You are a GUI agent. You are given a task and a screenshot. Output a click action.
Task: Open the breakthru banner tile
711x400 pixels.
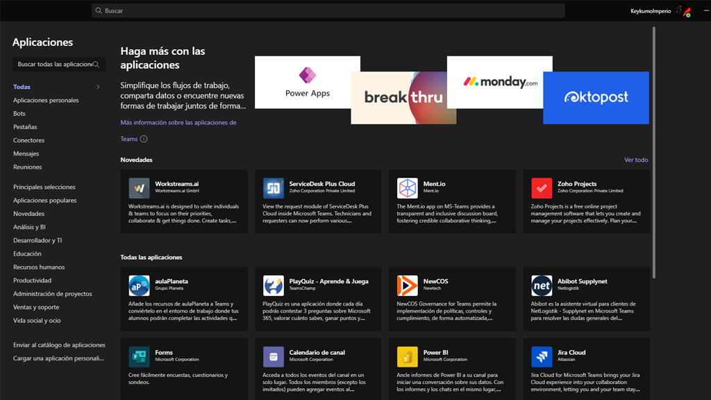click(403, 98)
